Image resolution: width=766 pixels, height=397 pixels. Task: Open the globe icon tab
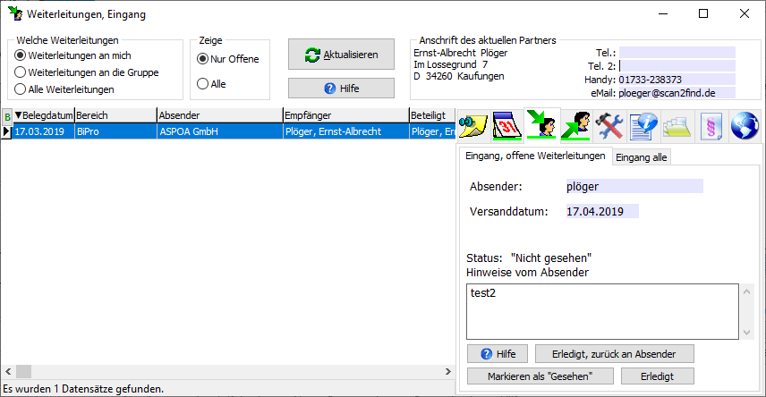coord(745,126)
